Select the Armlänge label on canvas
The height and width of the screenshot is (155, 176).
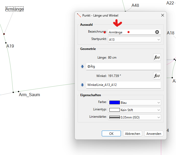pos(15,9)
